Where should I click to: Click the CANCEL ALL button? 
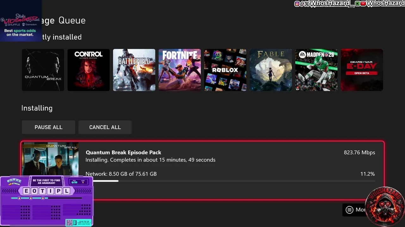click(105, 127)
